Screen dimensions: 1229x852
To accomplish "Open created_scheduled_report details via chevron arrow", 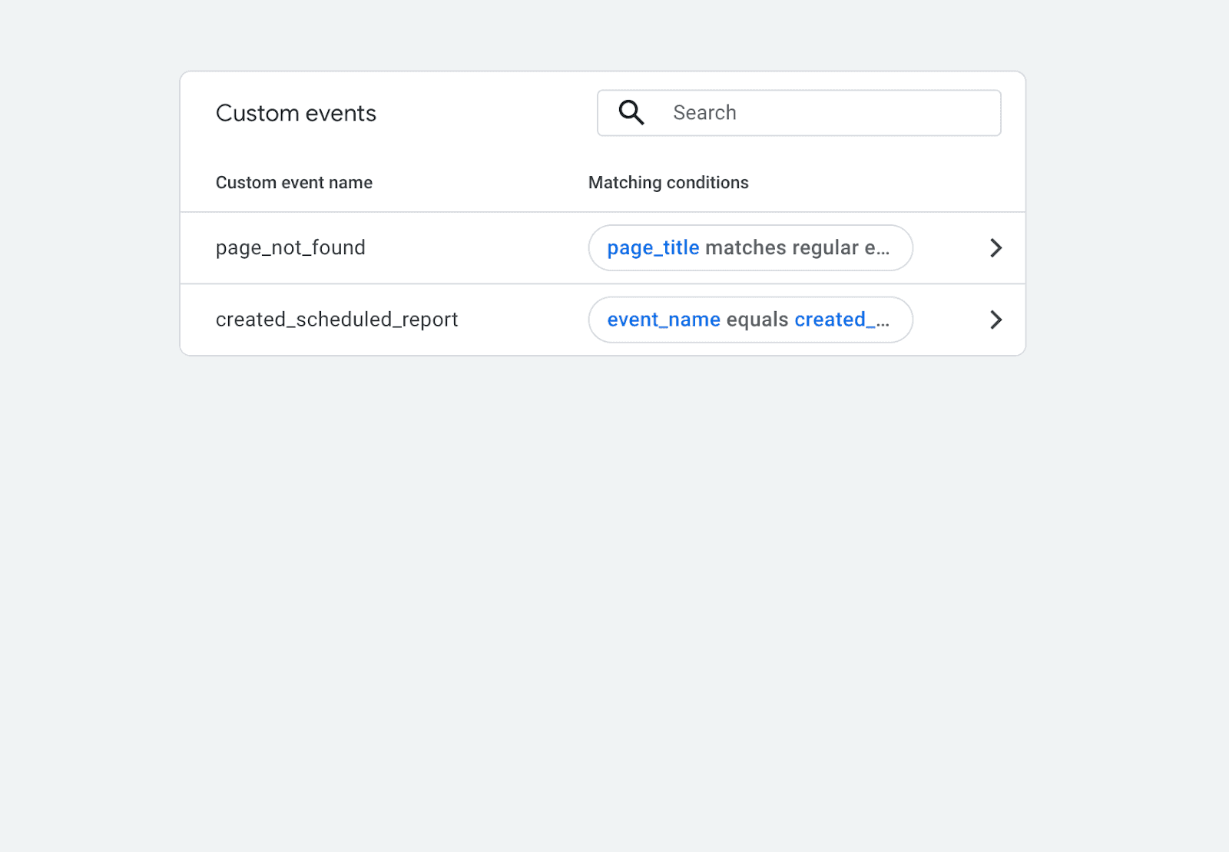I will click(x=995, y=320).
